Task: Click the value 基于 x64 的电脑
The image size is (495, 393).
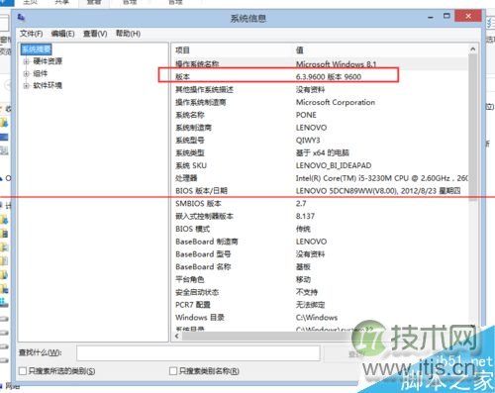Action: click(x=323, y=152)
